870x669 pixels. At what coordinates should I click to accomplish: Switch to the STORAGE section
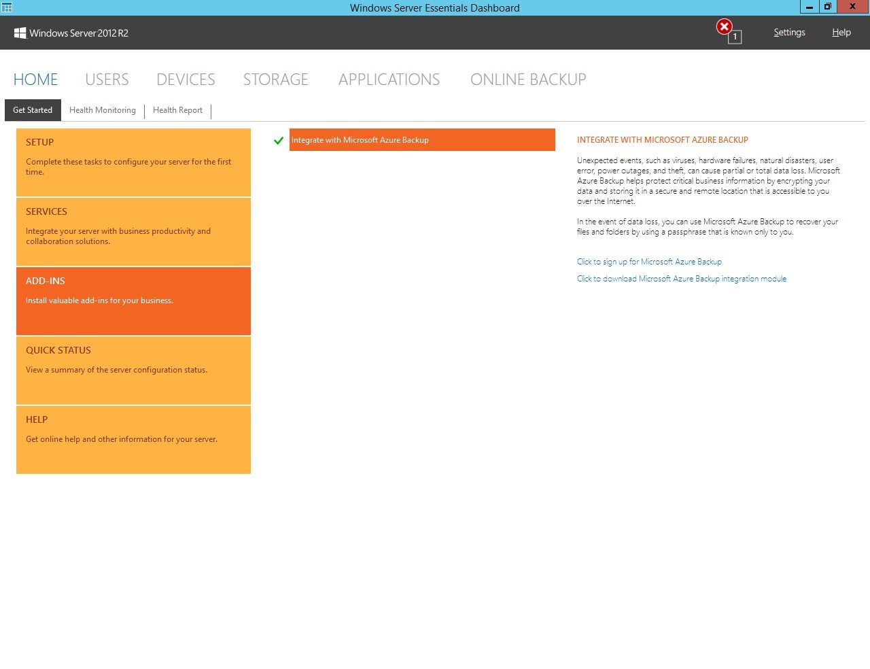click(276, 80)
